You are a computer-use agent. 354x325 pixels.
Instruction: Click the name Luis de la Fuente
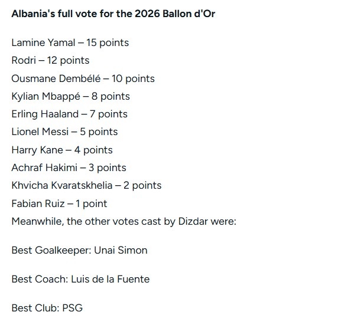(x=110, y=279)
